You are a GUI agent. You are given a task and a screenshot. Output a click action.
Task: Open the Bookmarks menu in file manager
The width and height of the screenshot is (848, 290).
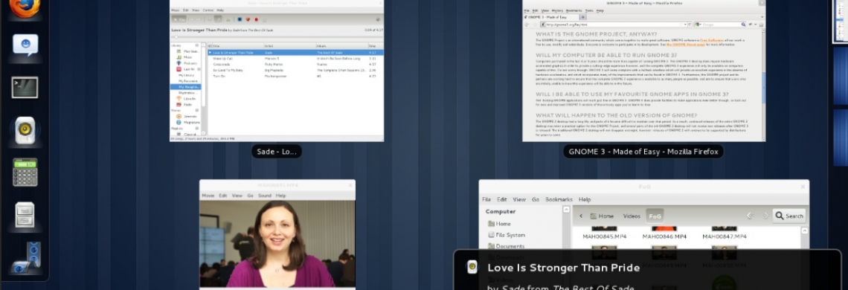click(559, 199)
